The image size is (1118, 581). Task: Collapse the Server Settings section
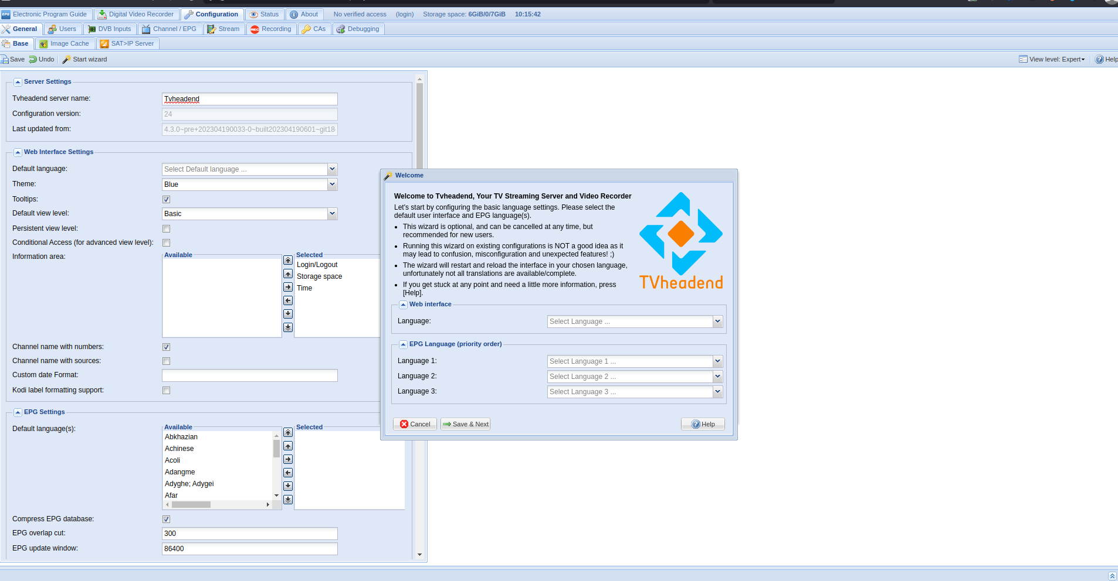18,82
